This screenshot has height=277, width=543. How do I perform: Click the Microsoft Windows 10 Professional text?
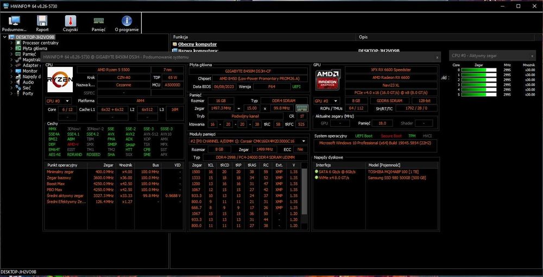[x=376, y=143]
